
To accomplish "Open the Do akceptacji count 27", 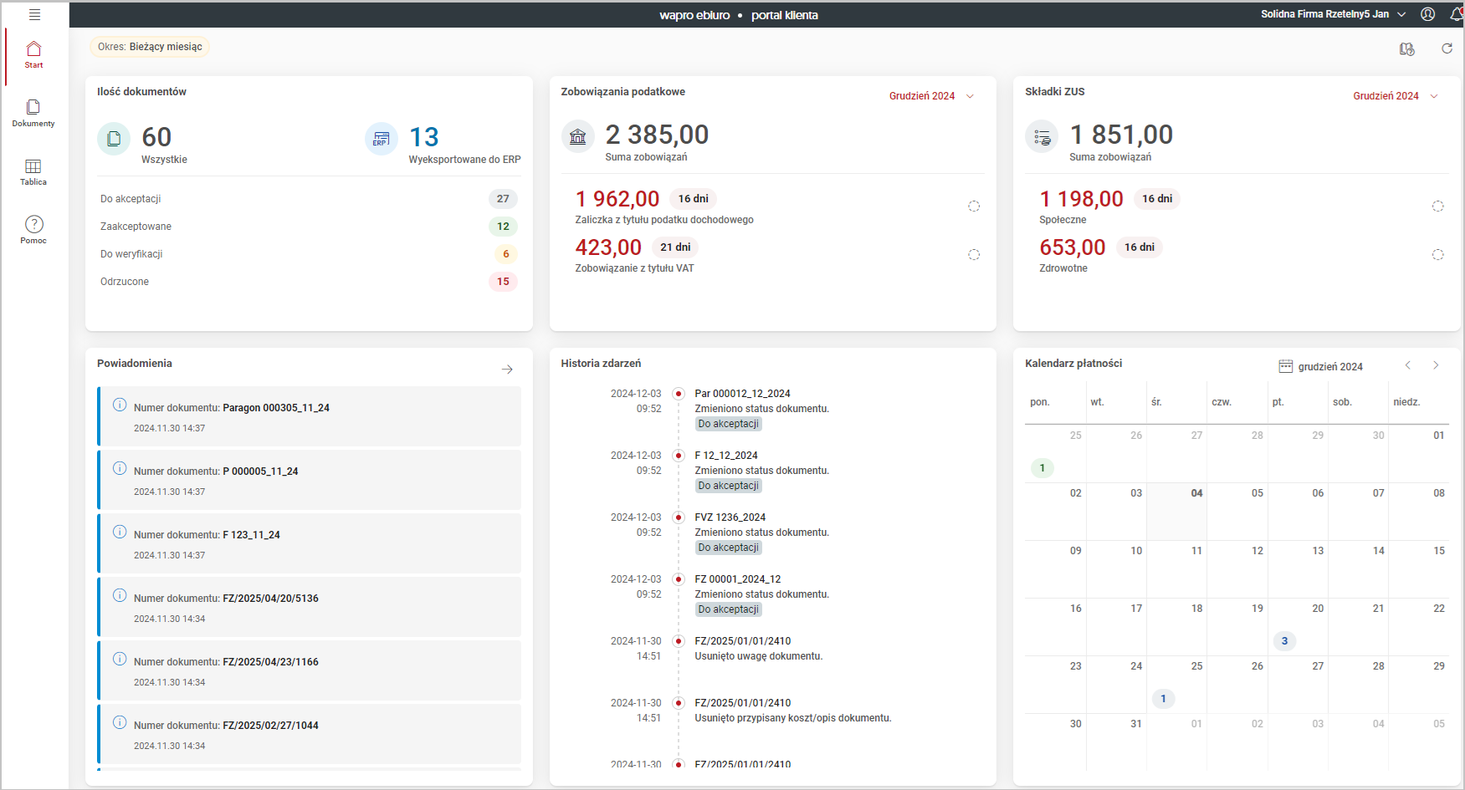I will coord(503,199).
